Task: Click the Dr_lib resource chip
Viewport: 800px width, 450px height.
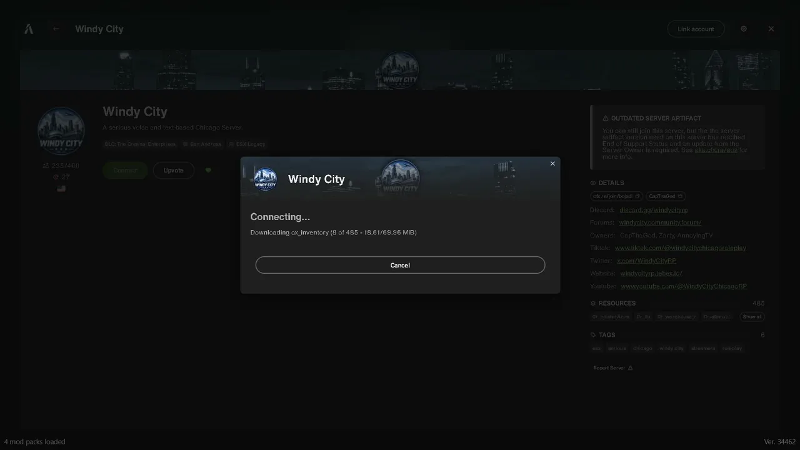Action: [x=644, y=317]
